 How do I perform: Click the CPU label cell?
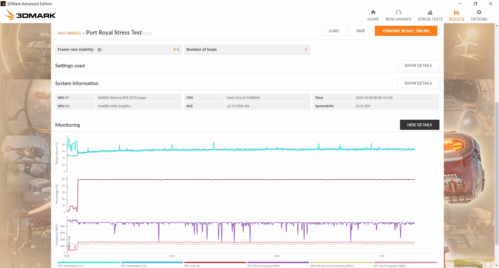[x=204, y=98]
